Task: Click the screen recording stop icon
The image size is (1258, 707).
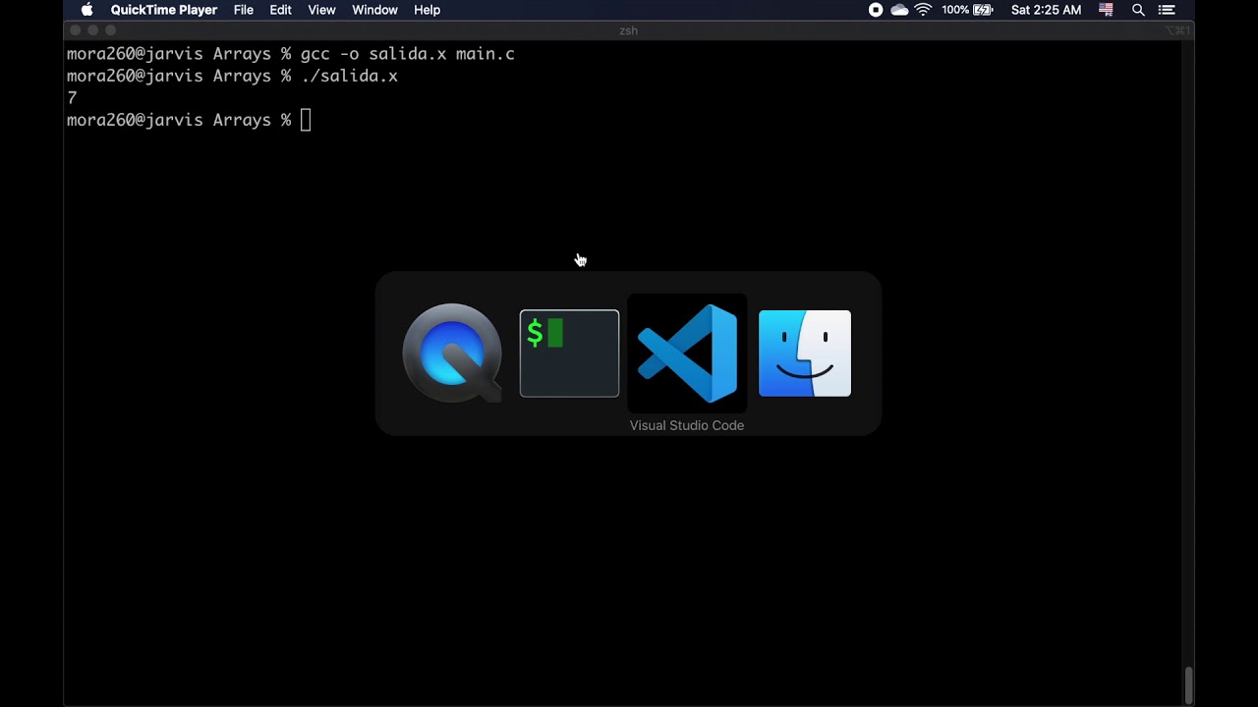Action: pyautogui.click(x=876, y=10)
